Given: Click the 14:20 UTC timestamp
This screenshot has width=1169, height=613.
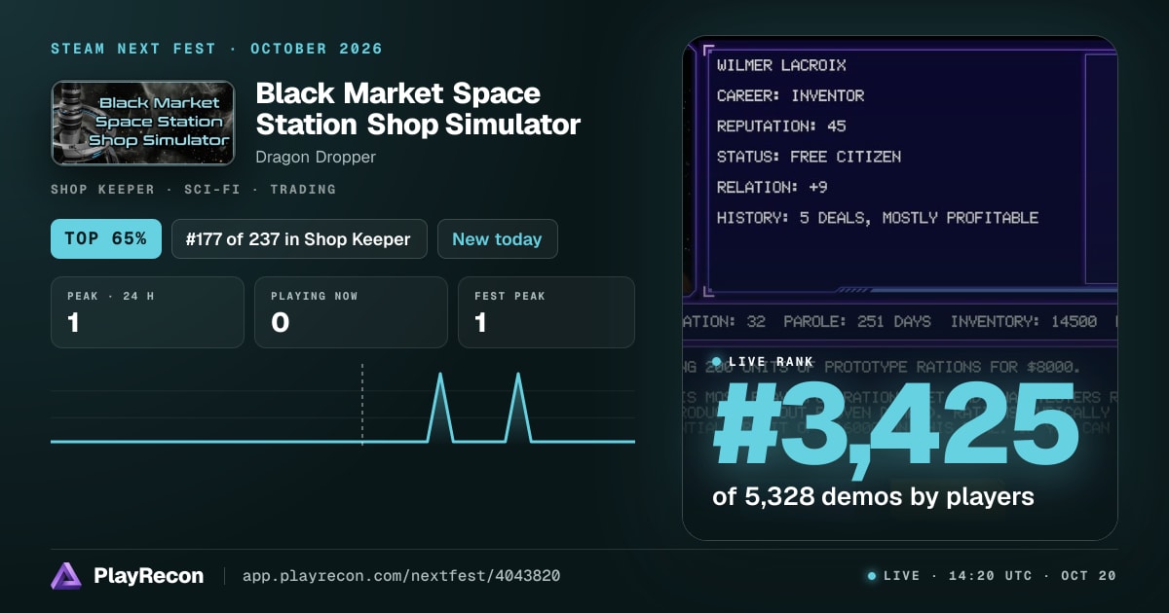Looking at the screenshot, I should pos(991,576).
